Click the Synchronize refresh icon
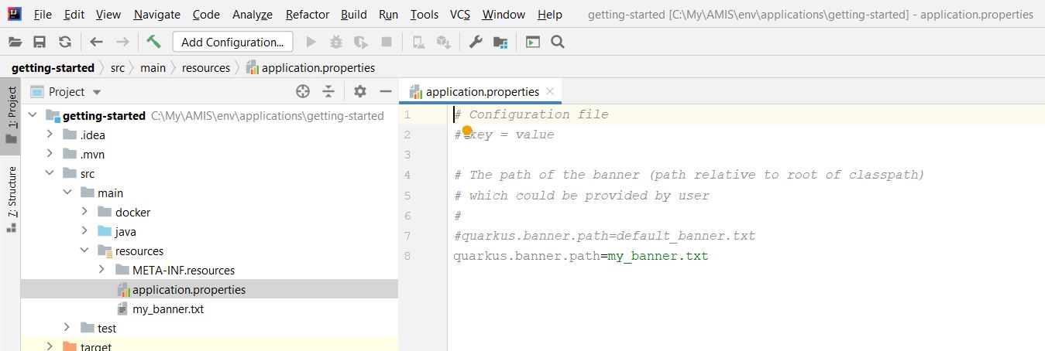Image resolution: width=1045 pixels, height=351 pixels. click(65, 42)
